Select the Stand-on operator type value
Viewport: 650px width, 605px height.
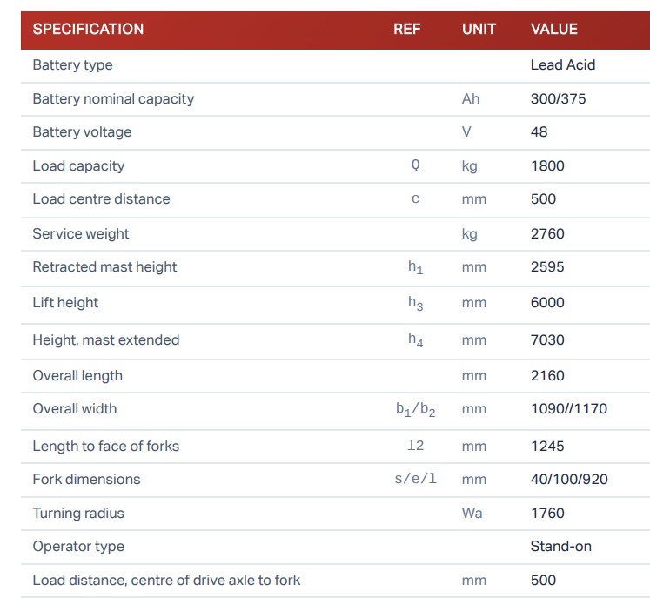559,547
